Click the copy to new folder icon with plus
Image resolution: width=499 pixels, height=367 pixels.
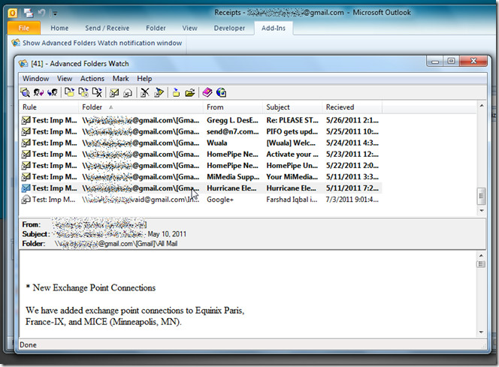(x=83, y=92)
